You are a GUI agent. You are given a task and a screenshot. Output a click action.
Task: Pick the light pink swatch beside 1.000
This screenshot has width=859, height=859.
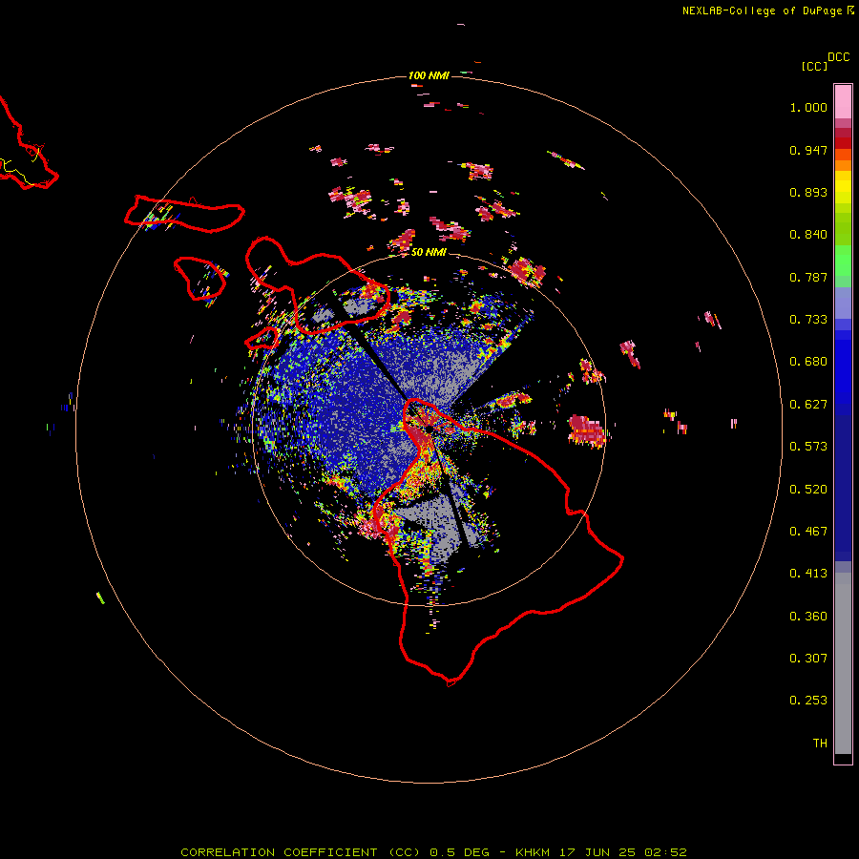pyautogui.click(x=843, y=102)
